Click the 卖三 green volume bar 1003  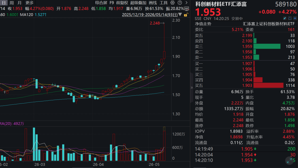267,46
